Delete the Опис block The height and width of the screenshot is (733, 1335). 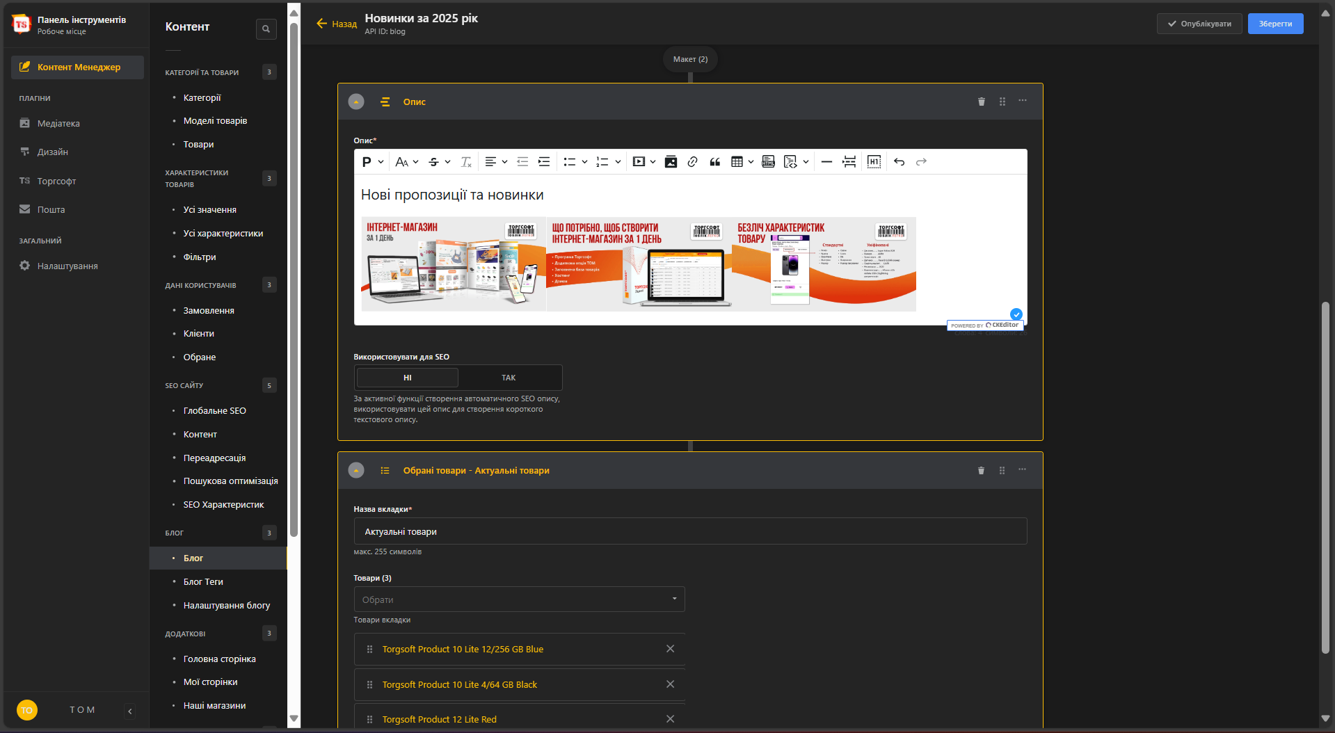click(x=982, y=102)
